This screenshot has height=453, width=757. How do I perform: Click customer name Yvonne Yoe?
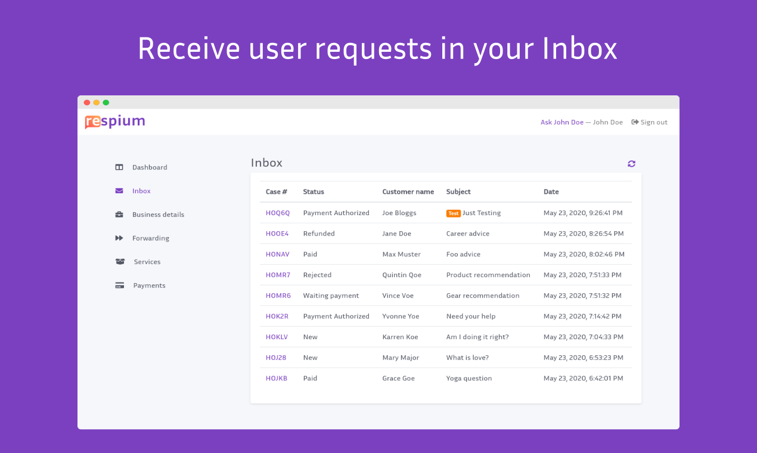(x=401, y=317)
